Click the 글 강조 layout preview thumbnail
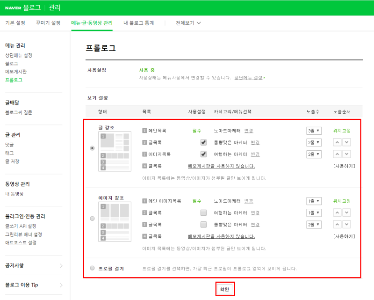The image size is (374, 300). [x=115, y=152]
